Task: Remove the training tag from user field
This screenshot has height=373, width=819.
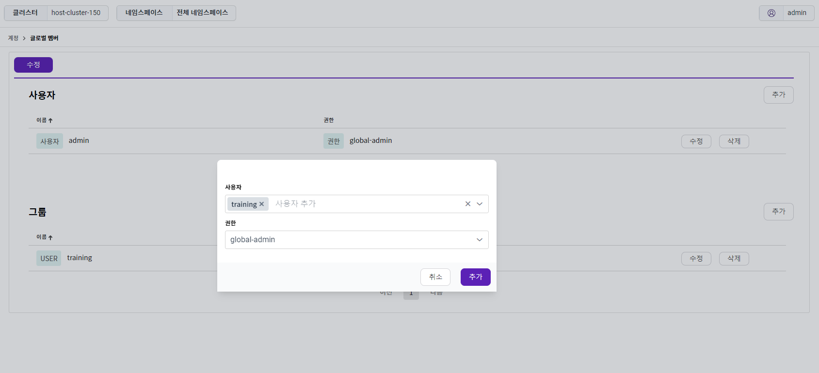Action: (261, 204)
